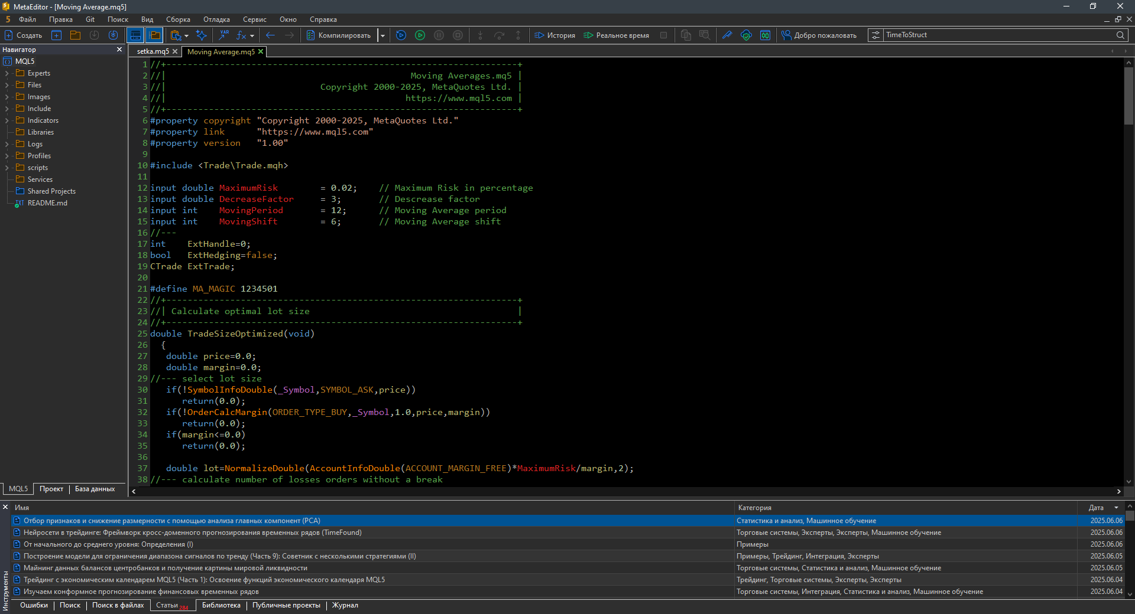This screenshot has width=1135, height=614.
Task: Switch to the setka.mq5 tab
Action: [153, 52]
